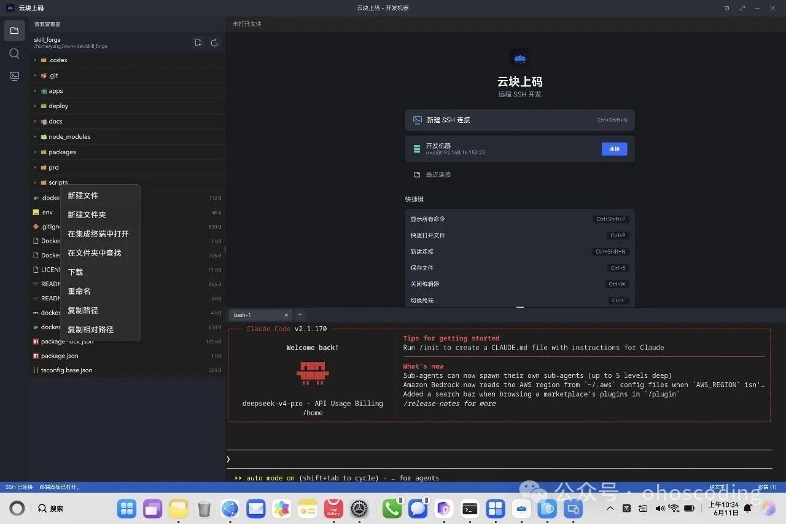Select the .env file row
The width and height of the screenshot is (786, 524).
[127, 213]
